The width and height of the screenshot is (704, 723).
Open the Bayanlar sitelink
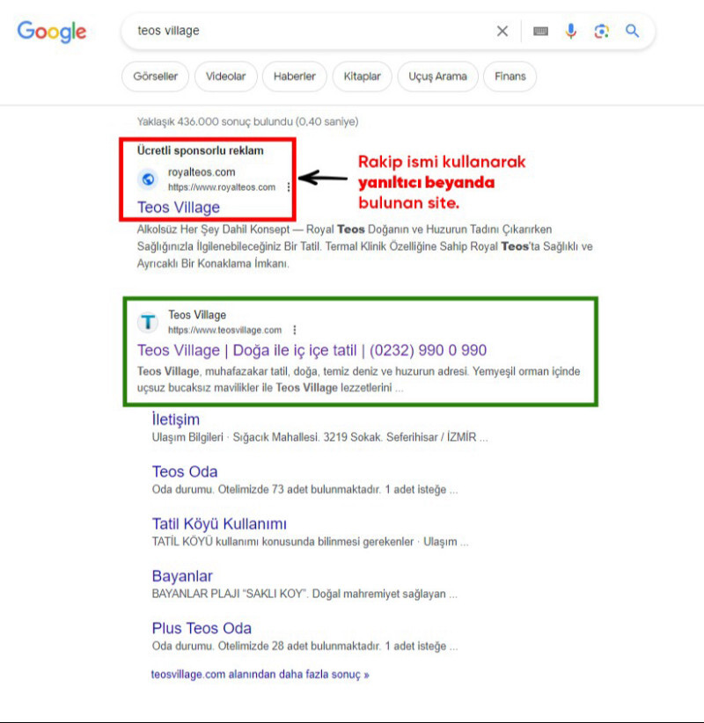[182, 576]
